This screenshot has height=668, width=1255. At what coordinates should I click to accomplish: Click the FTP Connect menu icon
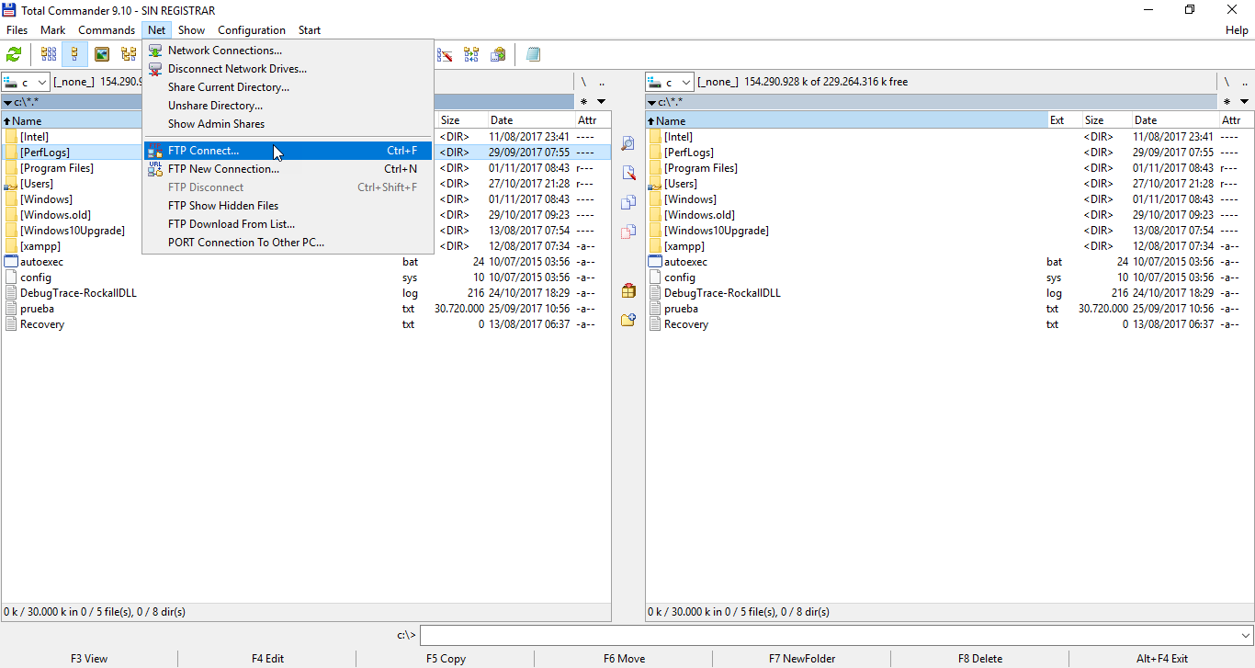pyautogui.click(x=155, y=151)
